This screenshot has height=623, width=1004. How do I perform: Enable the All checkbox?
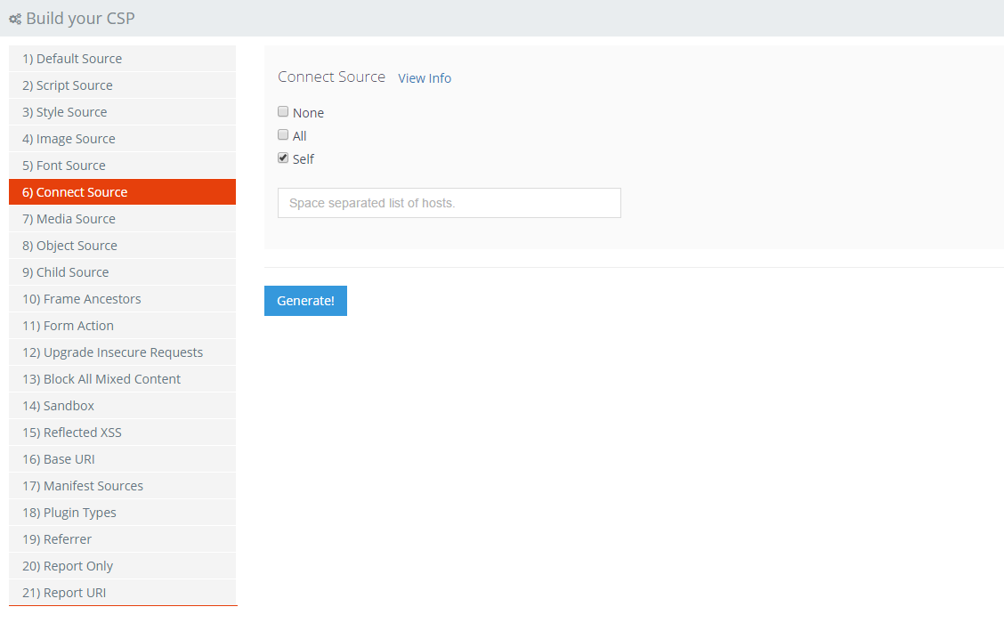(x=283, y=135)
